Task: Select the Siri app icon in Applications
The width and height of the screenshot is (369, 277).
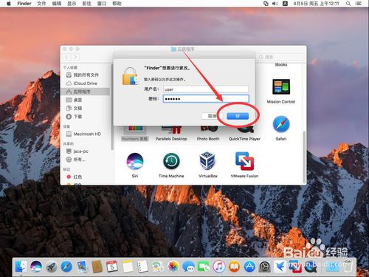Action: click(x=135, y=161)
